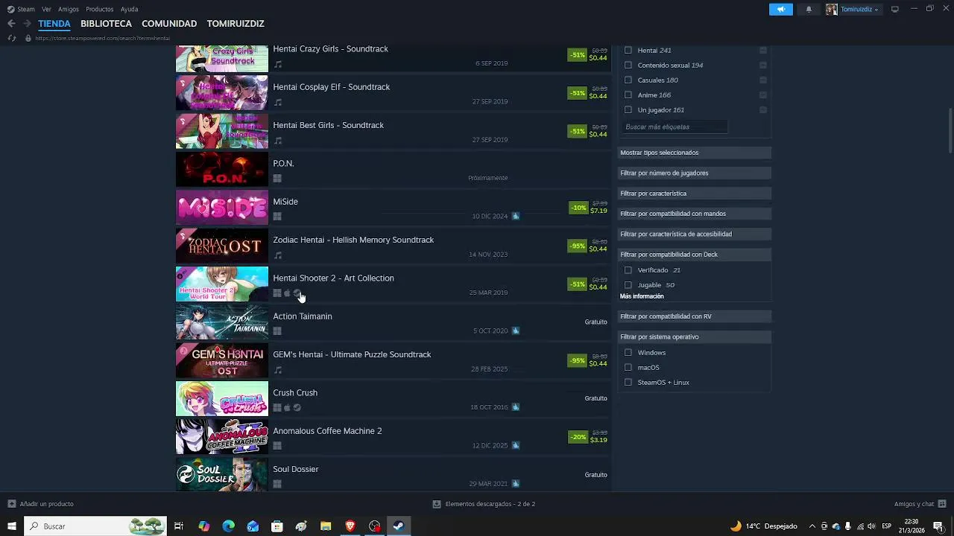Exclude the Hentai tag with minus icon

763,51
